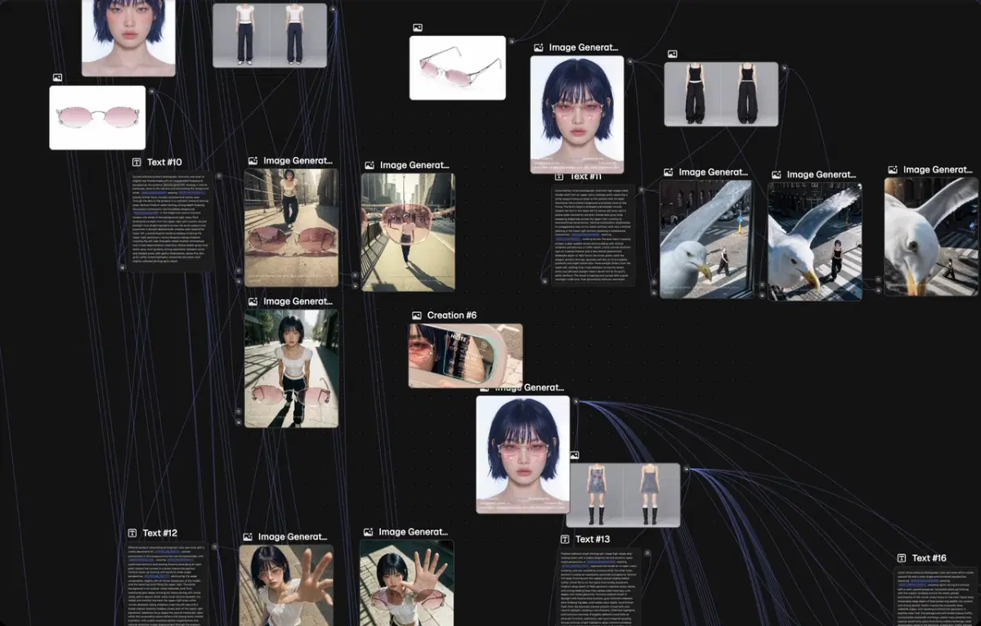The width and height of the screenshot is (981, 626).
Task: Click Image Generat... title above top glasses portrait
Action: (584, 48)
